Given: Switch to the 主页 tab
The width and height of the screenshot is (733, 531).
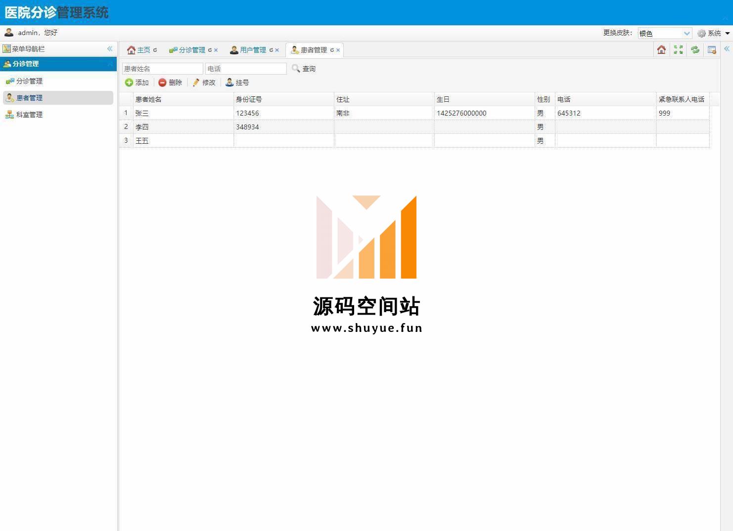Looking at the screenshot, I should point(143,50).
